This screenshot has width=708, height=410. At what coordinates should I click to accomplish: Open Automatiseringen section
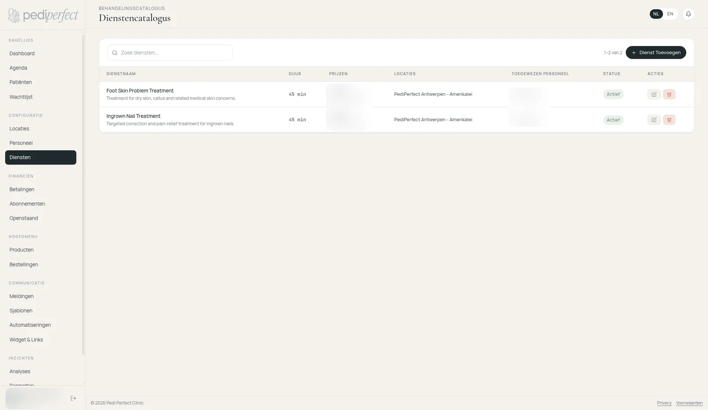click(41, 325)
